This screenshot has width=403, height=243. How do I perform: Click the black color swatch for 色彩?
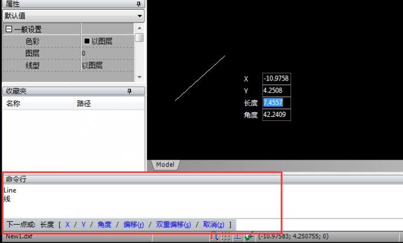tap(86, 41)
